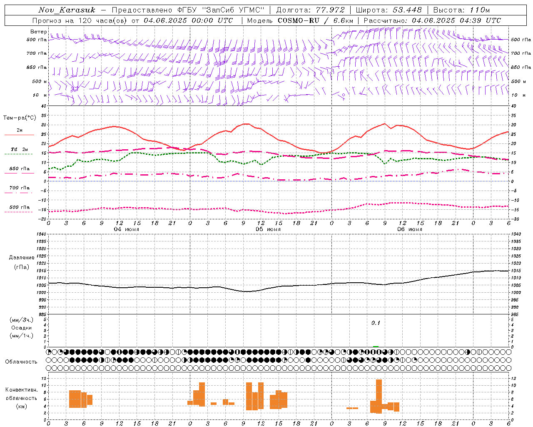Screen dimensions: 533x427
Task: Click the tallest orange convective bar on 06 июня
Action: tap(379, 396)
